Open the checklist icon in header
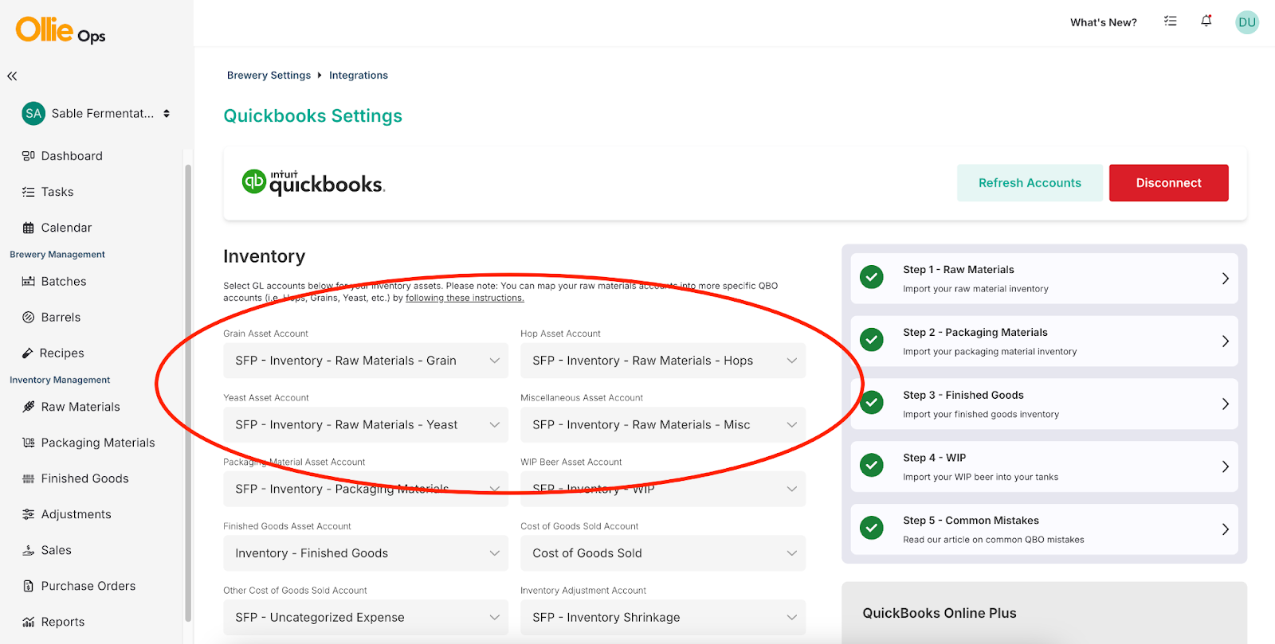This screenshot has height=644, width=1275. click(x=1170, y=21)
